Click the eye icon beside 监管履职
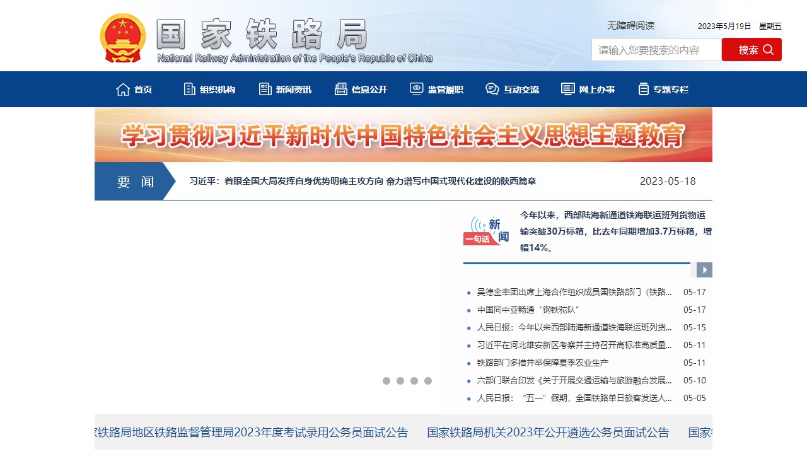The width and height of the screenshot is (807, 454). [417, 89]
